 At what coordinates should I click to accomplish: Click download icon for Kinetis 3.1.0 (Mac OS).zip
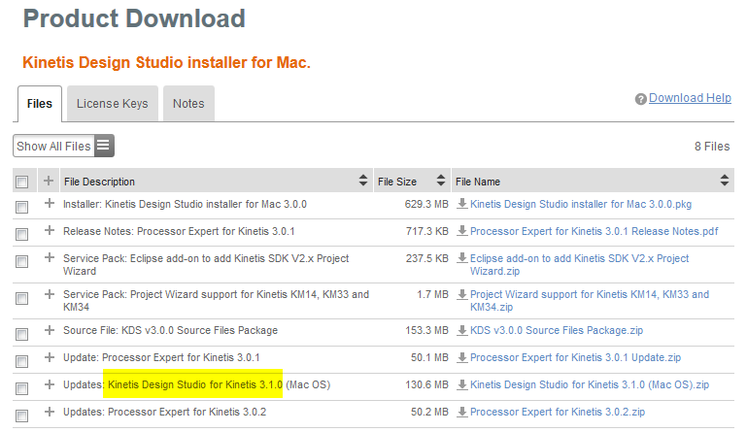click(x=461, y=384)
